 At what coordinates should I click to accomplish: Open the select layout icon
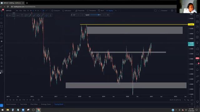pyautogui.click(x=155, y=11)
